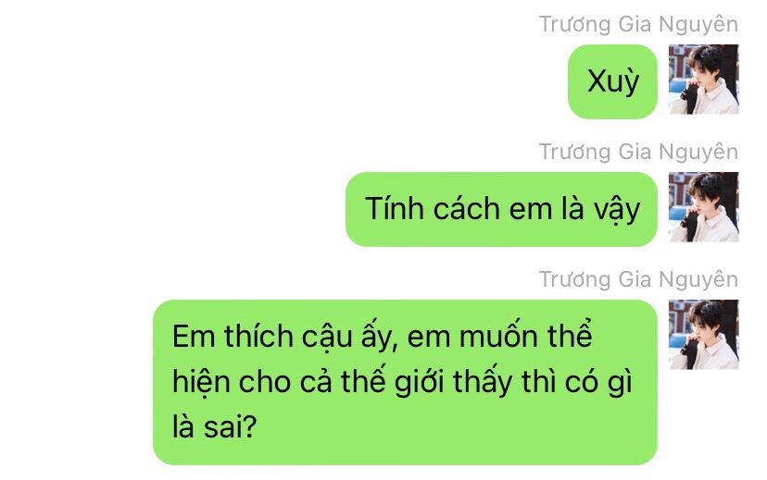Screen dimensions: 767x480
Task: Open the profile photo beside the longest message
Action: [x=703, y=335]
